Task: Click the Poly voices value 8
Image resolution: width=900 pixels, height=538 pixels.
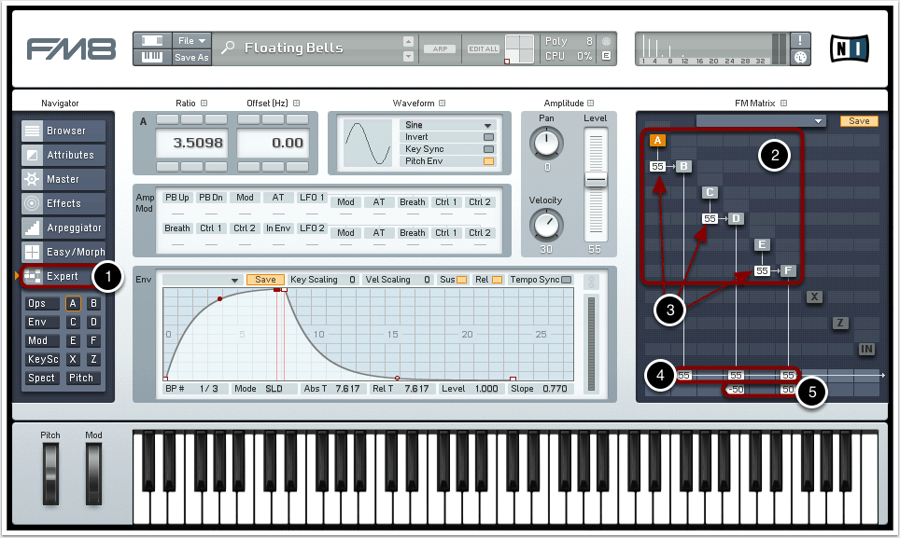Action: [x=589, y=41]
